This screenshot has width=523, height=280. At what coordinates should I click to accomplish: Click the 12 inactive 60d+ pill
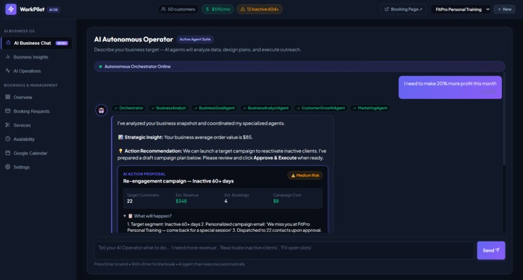(260, 9)
